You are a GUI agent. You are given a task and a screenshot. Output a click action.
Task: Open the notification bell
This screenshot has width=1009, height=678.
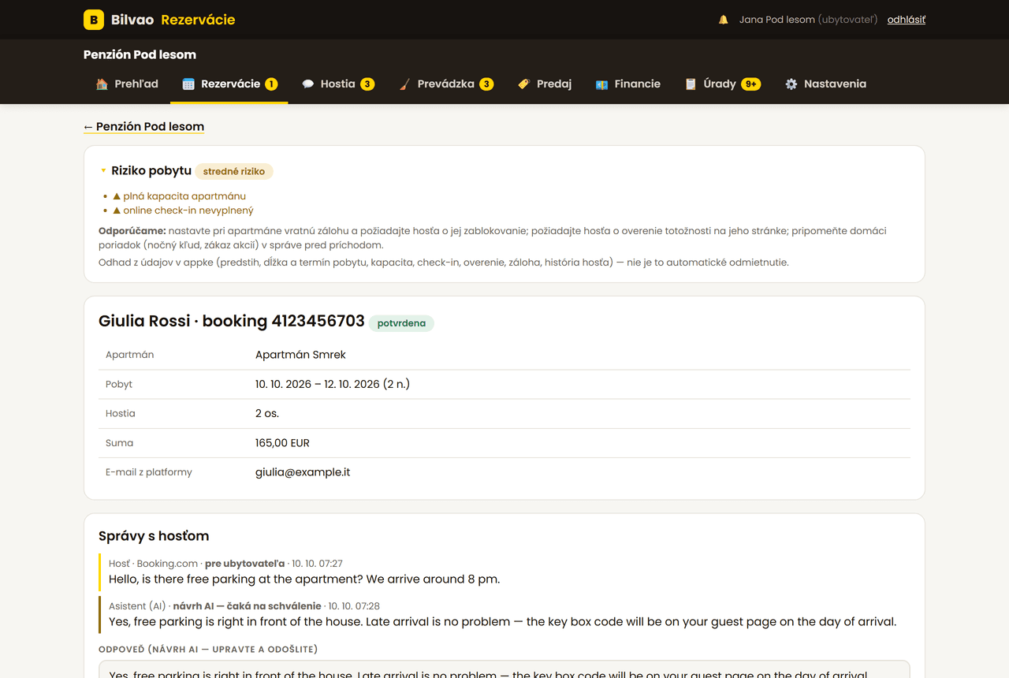723,20
